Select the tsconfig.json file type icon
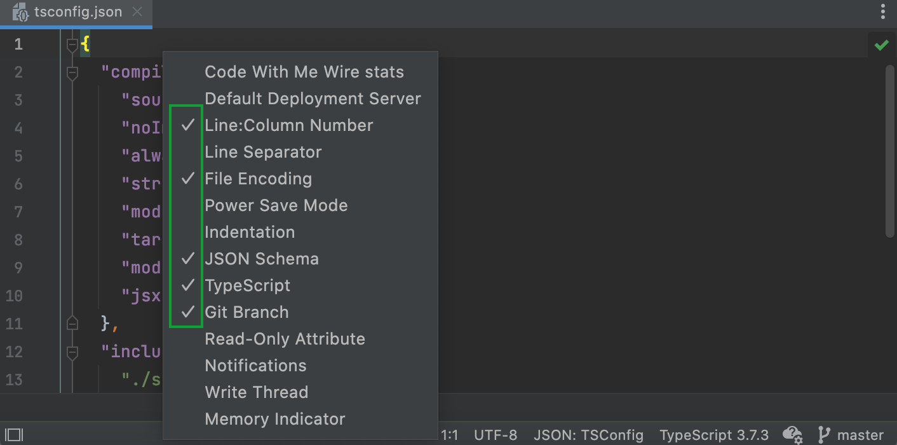This screenshot has width=897, height=445. click(x=19, y=11)
